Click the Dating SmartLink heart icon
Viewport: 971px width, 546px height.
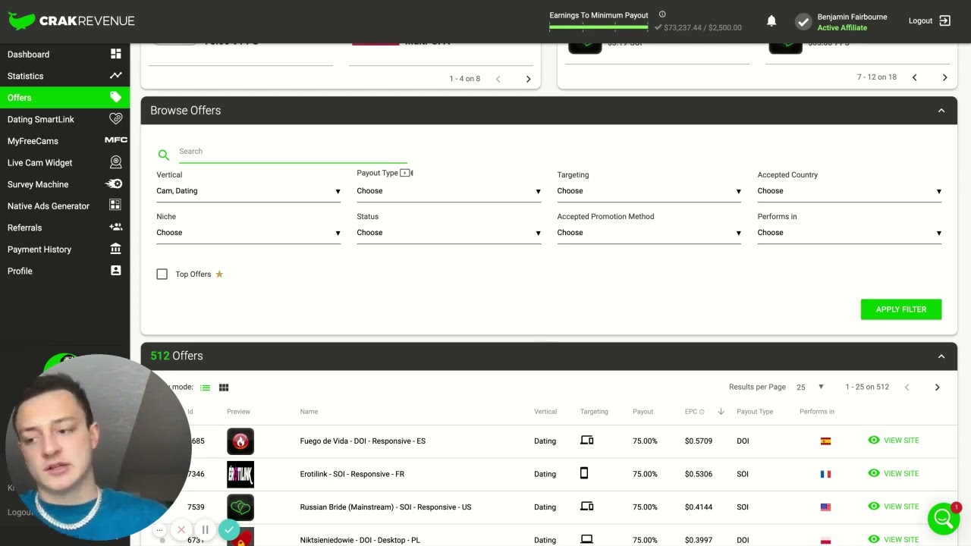[x=115, y=119]
